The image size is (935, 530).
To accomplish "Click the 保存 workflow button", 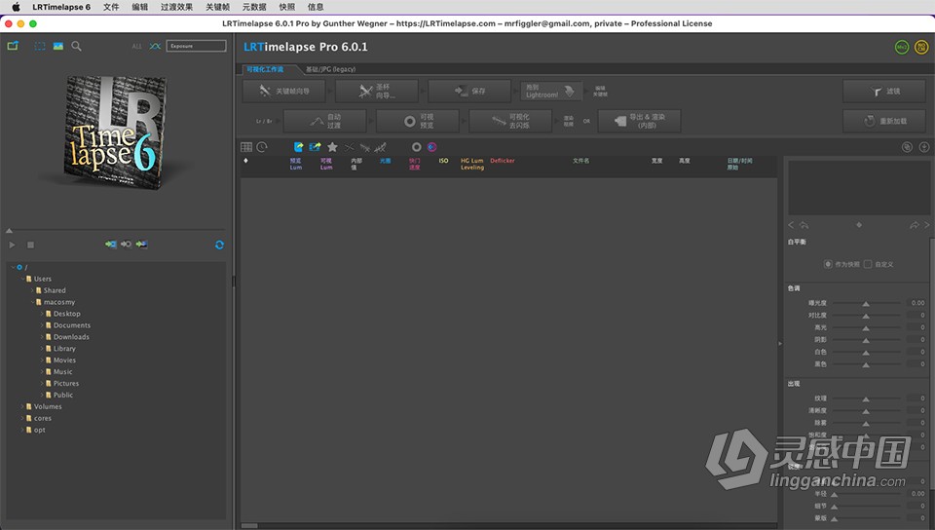I will [469, 92].
